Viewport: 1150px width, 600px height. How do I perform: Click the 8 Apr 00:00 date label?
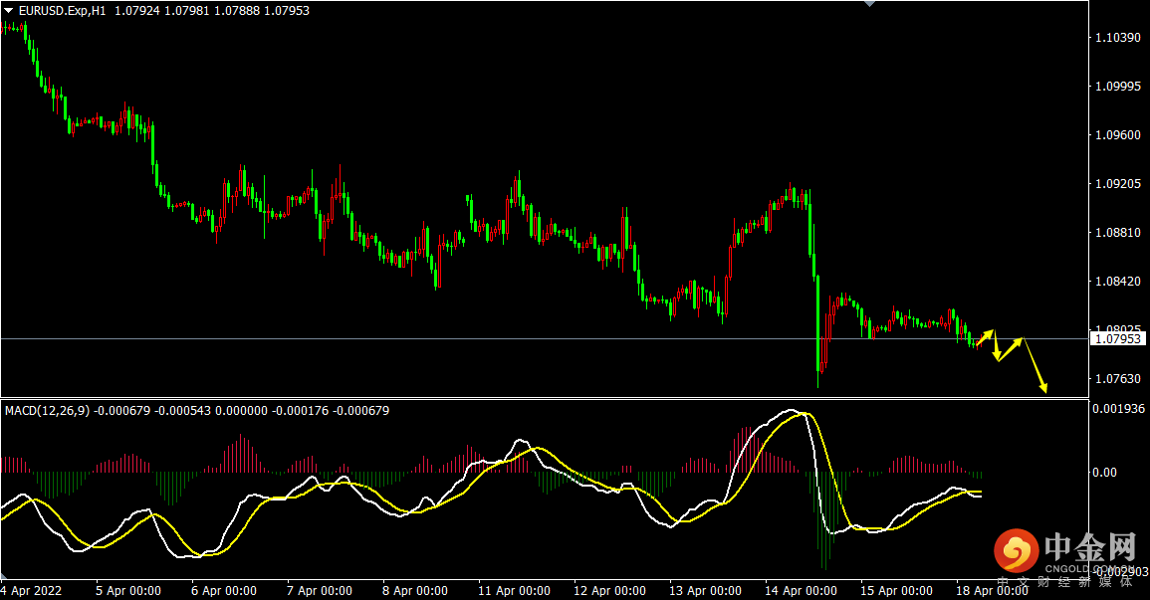tap(415, 590)
